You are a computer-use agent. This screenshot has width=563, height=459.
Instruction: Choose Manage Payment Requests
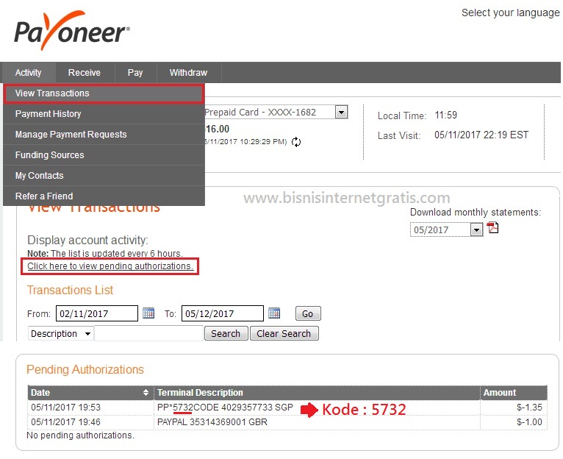[x=104, y=135]
